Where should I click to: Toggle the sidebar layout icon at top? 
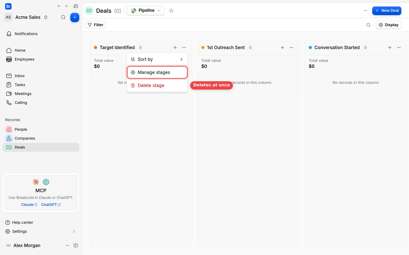(76, 6)
